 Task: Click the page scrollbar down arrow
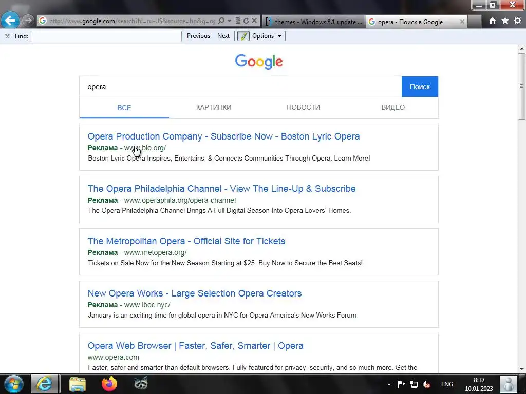(x=522, y=369)
